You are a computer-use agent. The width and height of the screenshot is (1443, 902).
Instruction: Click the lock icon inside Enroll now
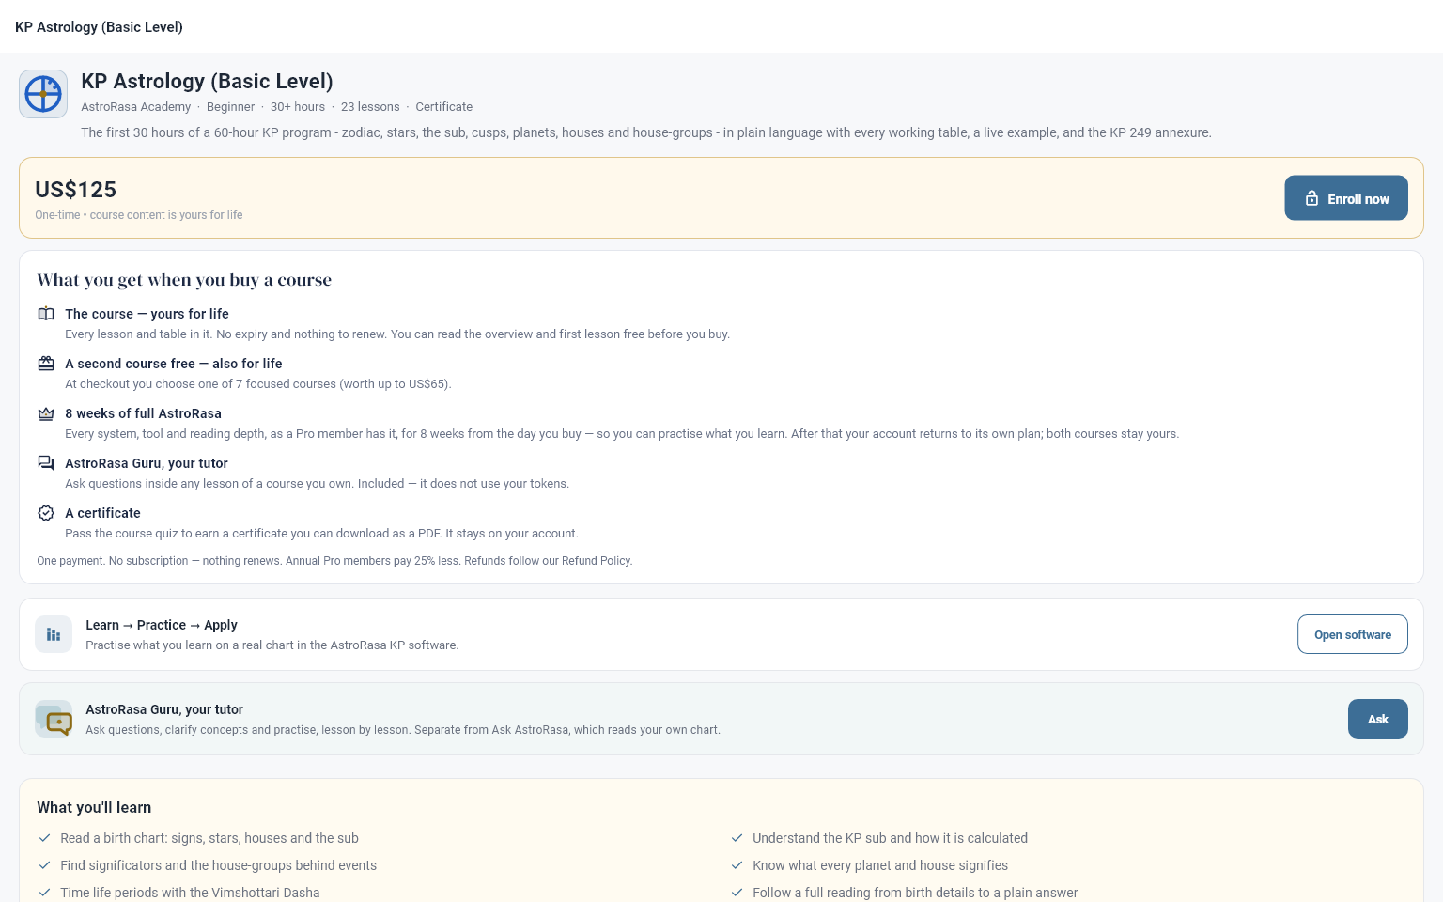(1311, 198)
